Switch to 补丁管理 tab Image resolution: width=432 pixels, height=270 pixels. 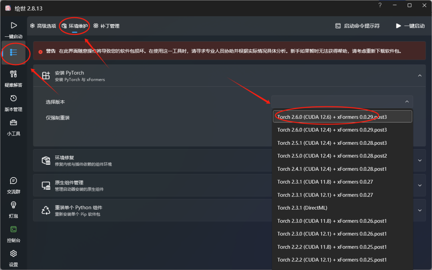[106, 26]
